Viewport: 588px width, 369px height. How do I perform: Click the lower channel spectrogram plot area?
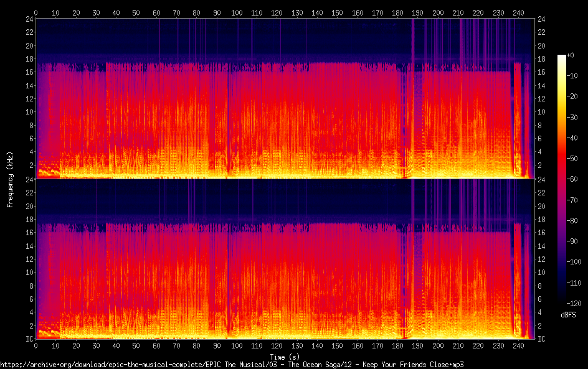(x=283, y=259)
